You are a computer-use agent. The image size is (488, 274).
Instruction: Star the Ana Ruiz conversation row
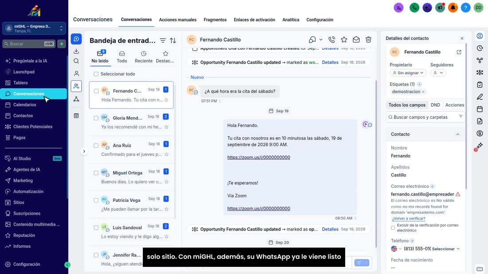[x=166, y=154]
